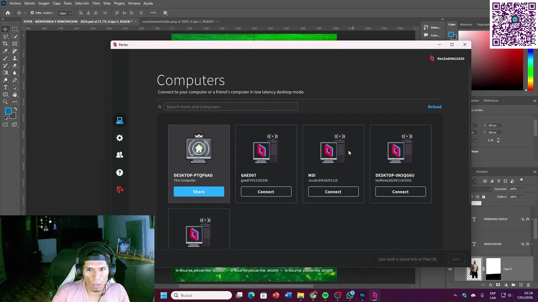Open the Ventana menu
Viewport: 538px width, 302px height.
point(134,3)
